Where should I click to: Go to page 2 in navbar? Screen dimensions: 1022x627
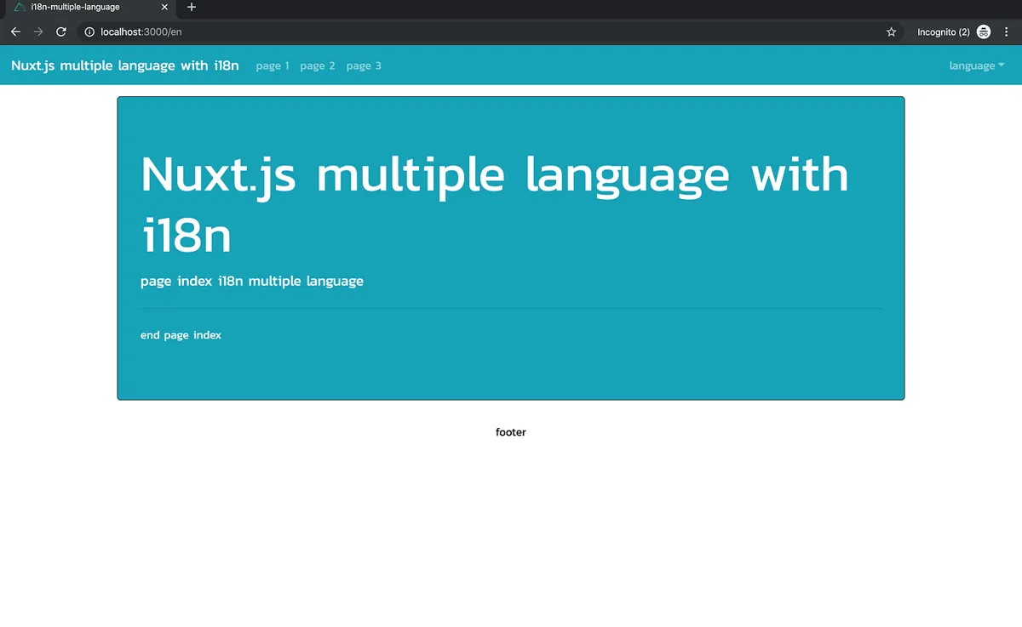pyautogui.click(x=318, y=66)
